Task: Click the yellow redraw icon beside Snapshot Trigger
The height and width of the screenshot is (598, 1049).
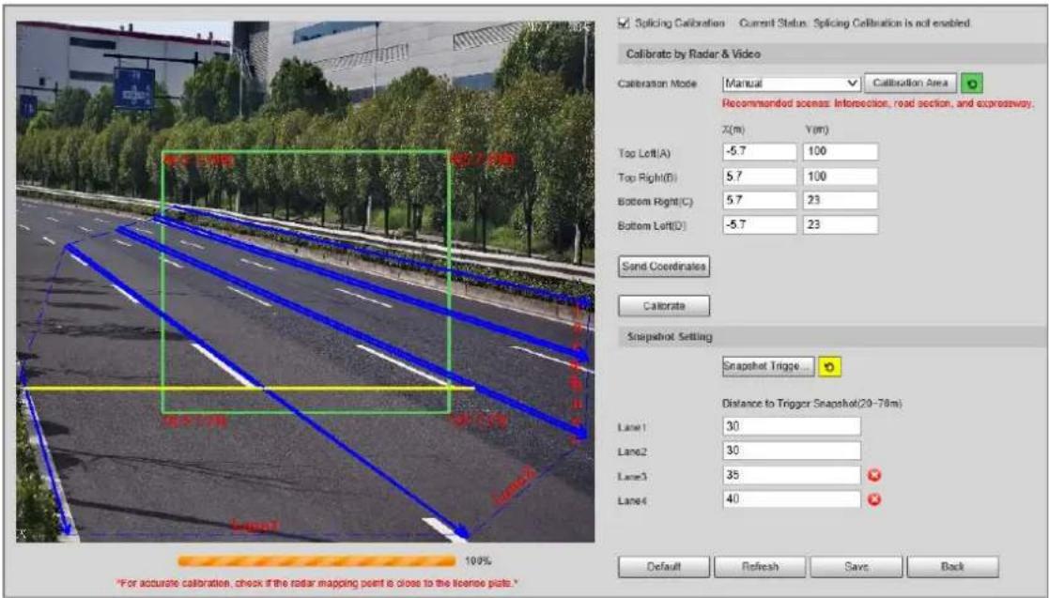Action: 829,366
